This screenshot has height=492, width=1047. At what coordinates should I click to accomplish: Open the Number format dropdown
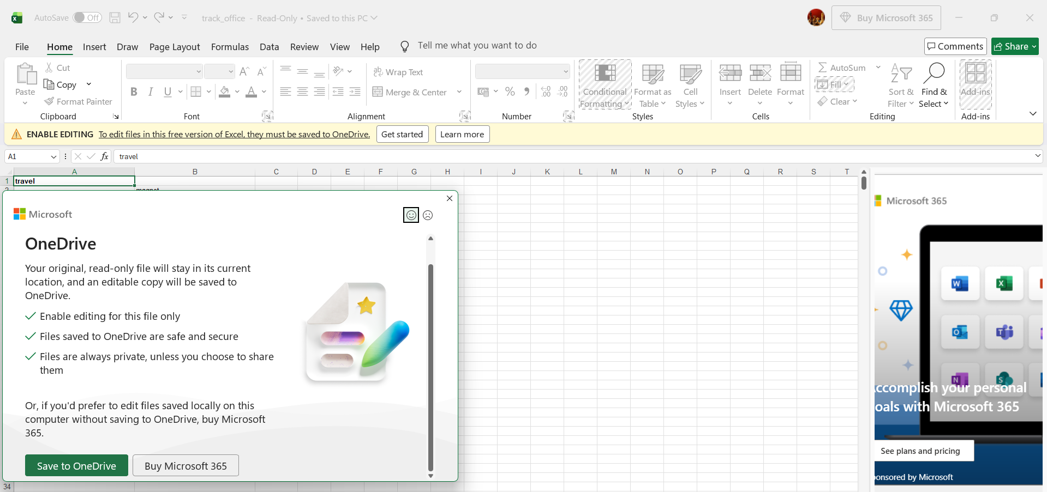(x=566, y=71)
